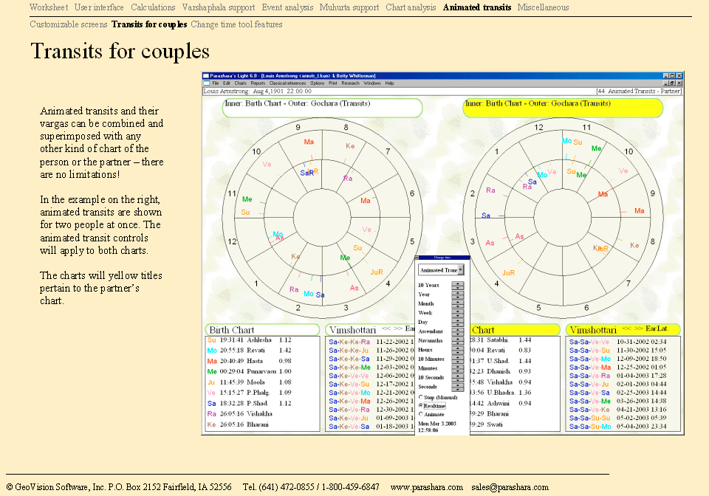Click the Ascendant stepper arrows
Viewport: 709px width, 496px height.
coord(458,331)
